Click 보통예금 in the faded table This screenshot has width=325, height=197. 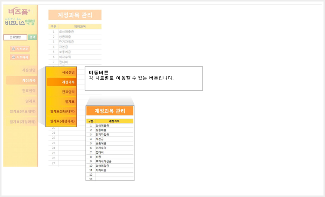point(65,52)
